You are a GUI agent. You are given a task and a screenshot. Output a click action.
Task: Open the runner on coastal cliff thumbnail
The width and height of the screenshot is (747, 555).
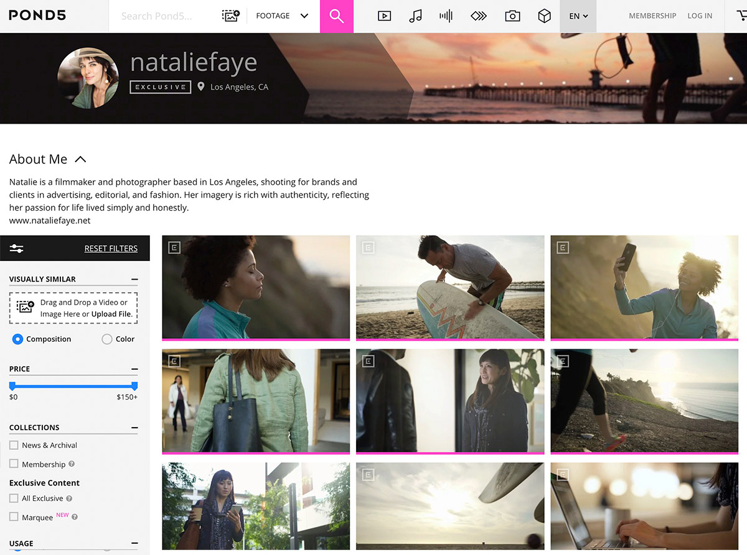click(x=644, y=401)
